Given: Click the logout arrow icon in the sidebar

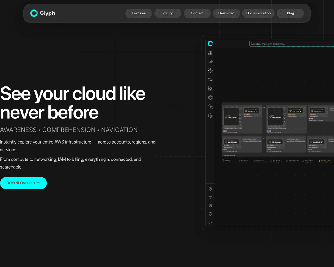Looking at the screenshot, I should click(x=210, y=222).
